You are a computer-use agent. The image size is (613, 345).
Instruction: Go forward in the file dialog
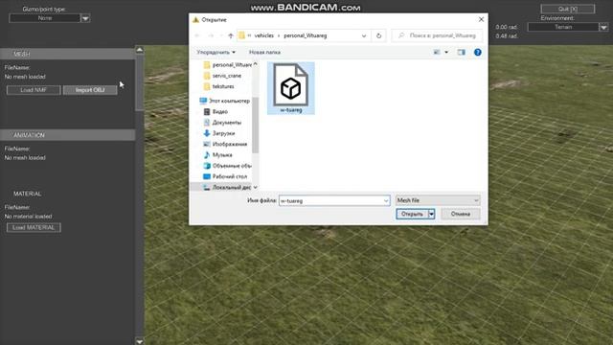[x=211, y=35]
